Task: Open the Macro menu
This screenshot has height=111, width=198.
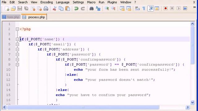Action: (91, 2)
